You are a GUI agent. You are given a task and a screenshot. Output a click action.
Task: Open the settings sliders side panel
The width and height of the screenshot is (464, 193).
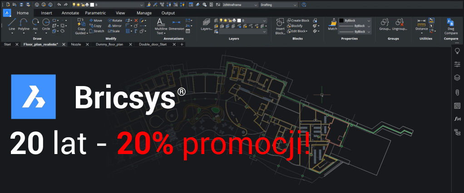click(x=457, y=64)
